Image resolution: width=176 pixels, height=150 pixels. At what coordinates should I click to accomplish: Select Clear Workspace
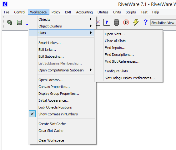pyautogui.click(x=61, y=140)
